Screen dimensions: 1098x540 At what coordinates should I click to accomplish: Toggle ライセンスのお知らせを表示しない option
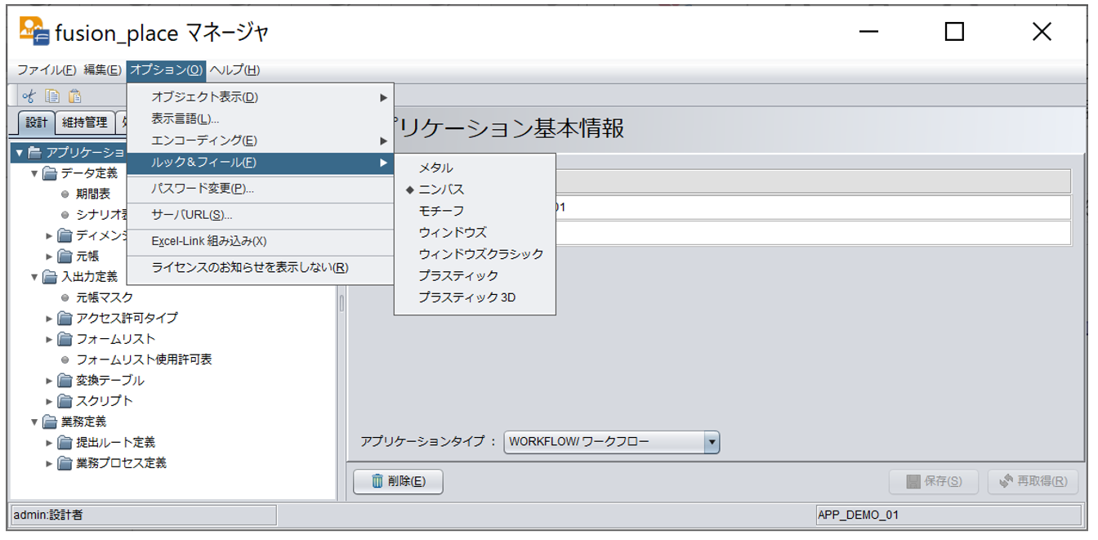[260, 268]
